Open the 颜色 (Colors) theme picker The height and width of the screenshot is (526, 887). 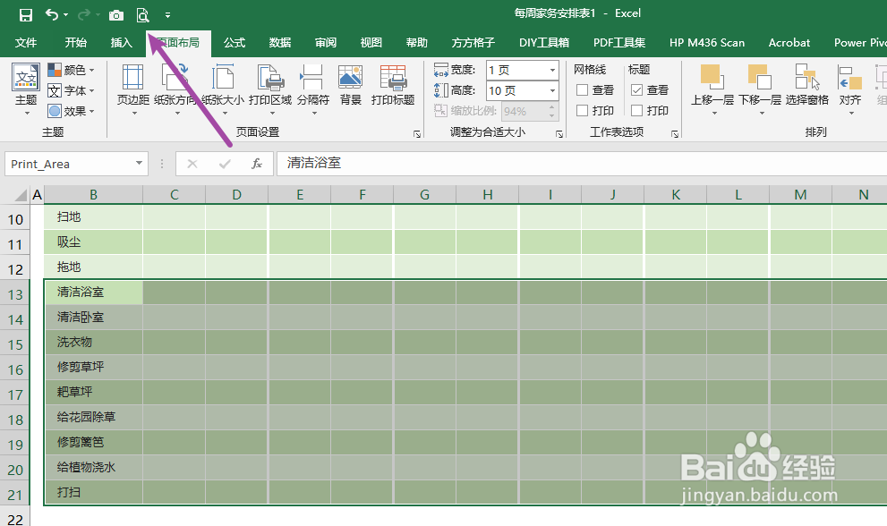[x=72, y=69]
